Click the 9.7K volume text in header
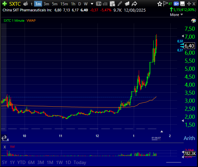198x167 pixels. coord(117,10)
